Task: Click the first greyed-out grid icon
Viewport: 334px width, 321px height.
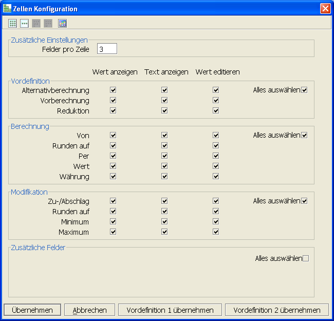Action: 36,23
